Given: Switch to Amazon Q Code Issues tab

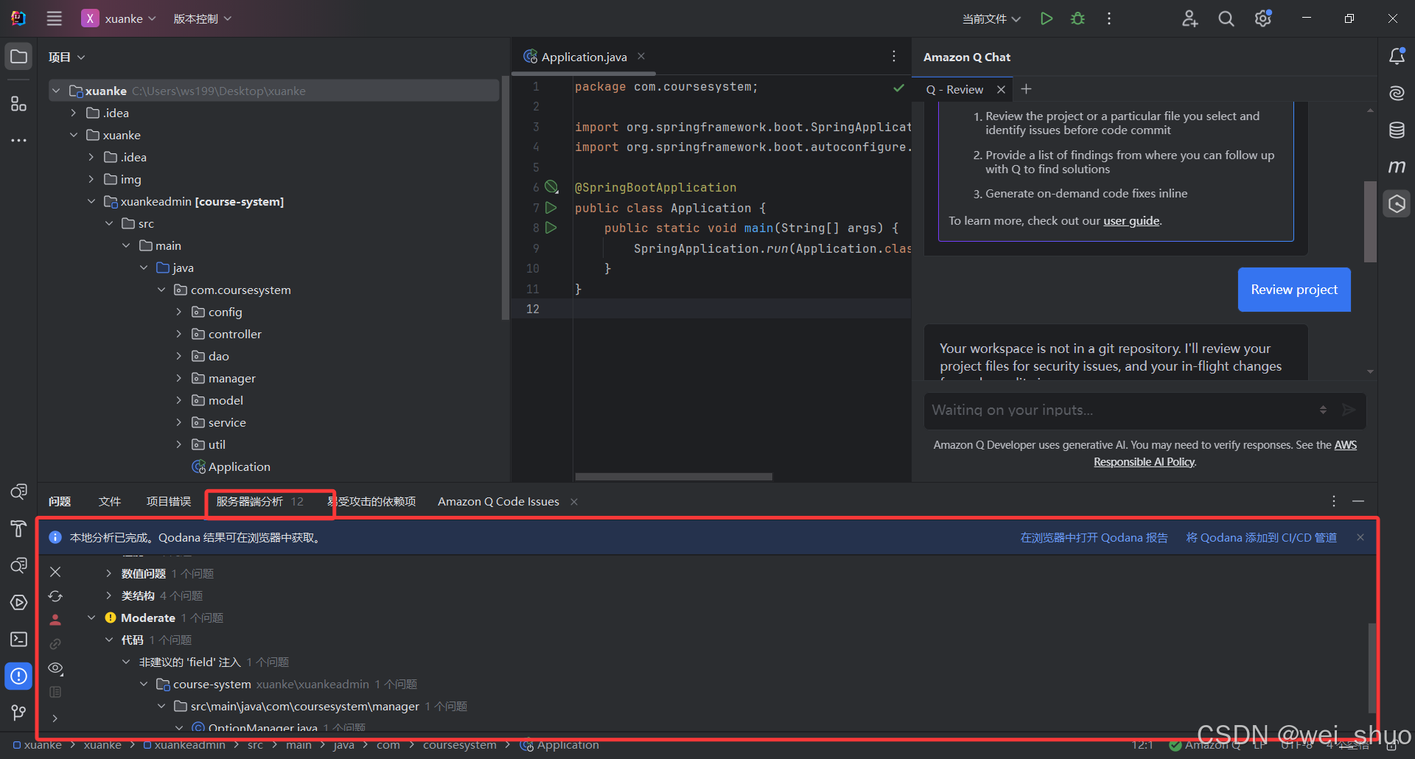Looking at the screenshot, I should 498,501.
